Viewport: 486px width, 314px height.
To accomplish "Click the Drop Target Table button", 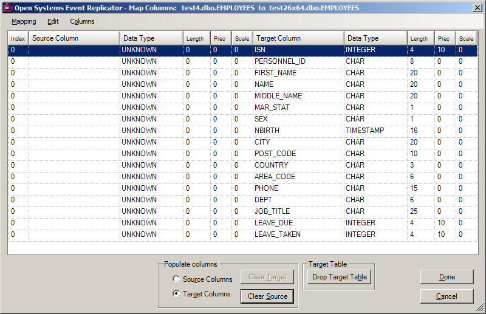I will [x=340, y=277].
